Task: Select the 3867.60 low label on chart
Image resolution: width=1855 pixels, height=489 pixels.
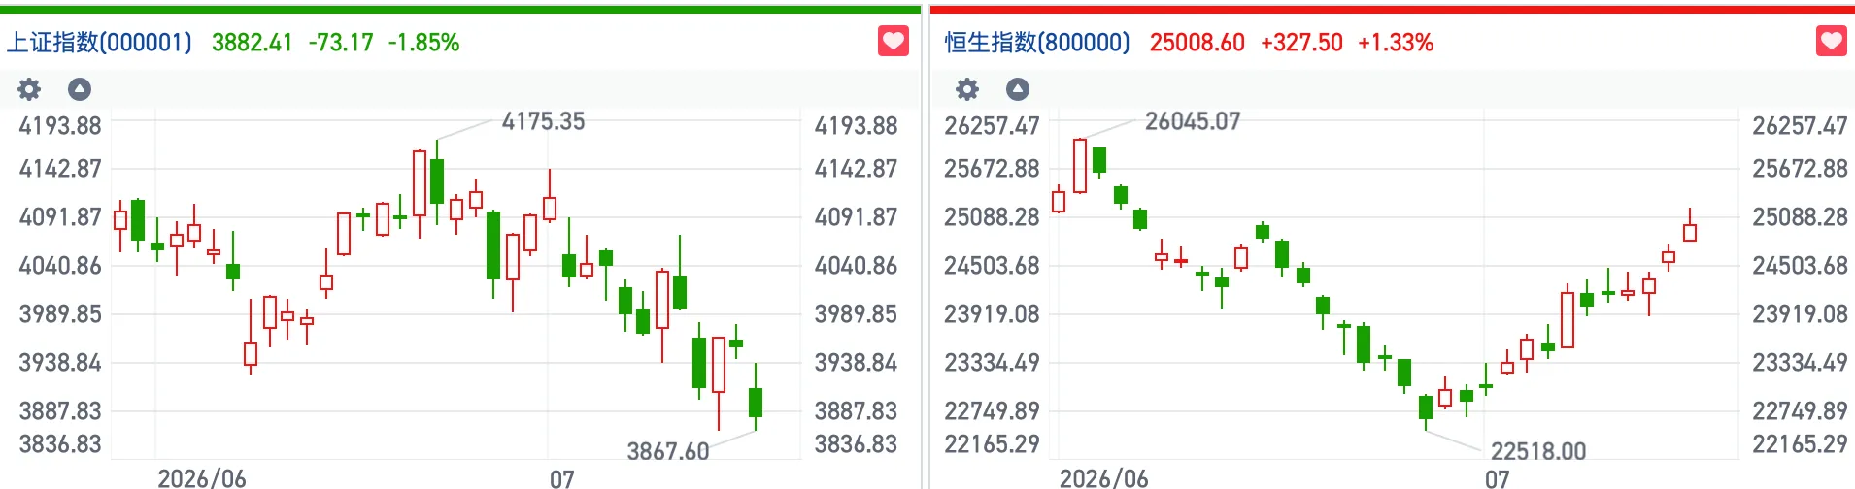Action: 668,451
